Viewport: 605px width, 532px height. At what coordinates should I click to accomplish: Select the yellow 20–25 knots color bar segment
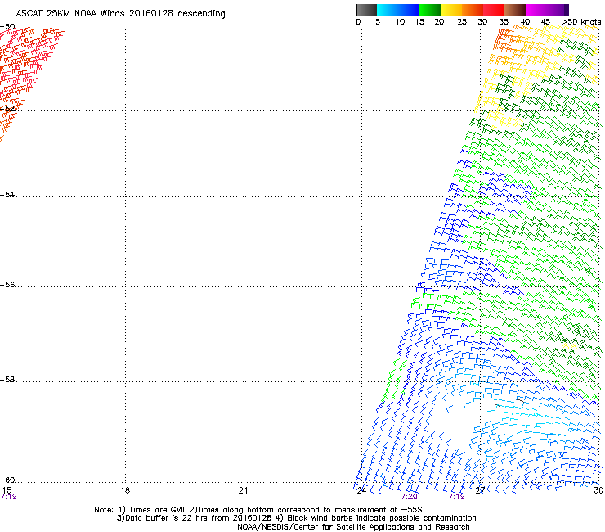point(451,10)
